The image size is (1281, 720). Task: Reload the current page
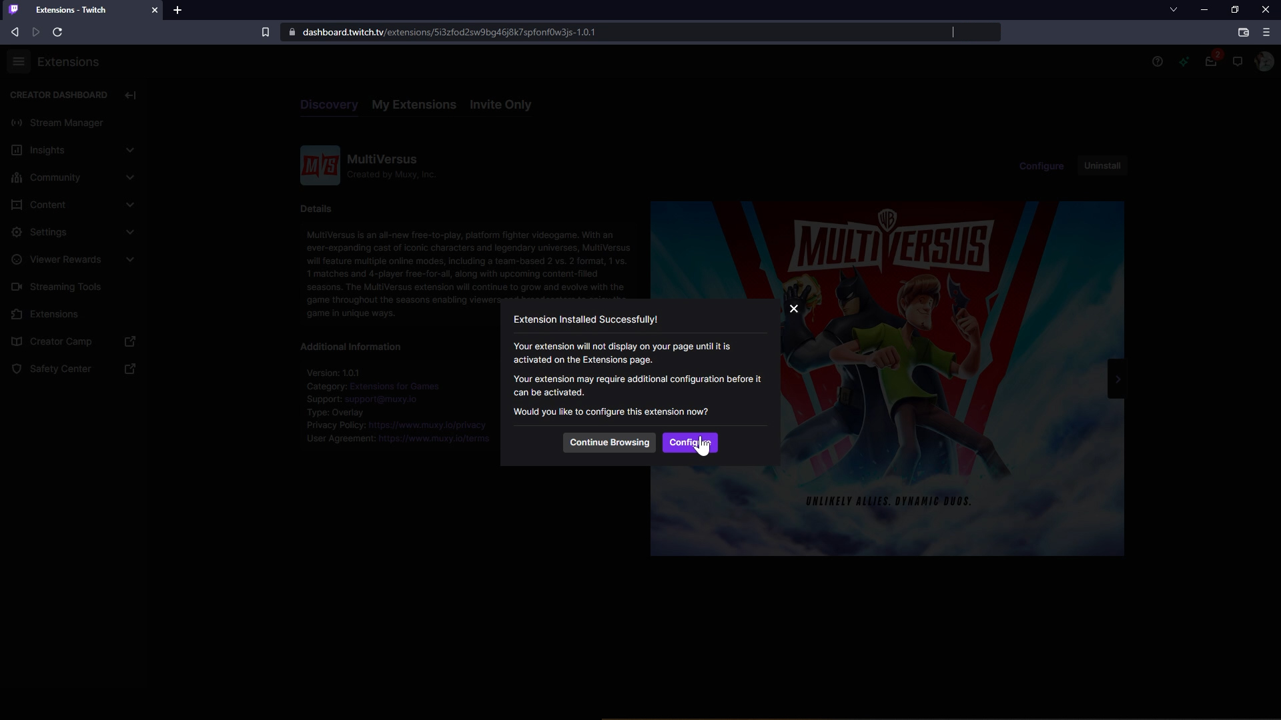click(57, 32)
